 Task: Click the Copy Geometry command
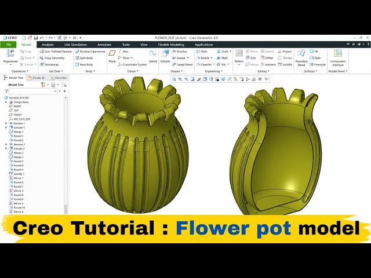pos(52,58)
